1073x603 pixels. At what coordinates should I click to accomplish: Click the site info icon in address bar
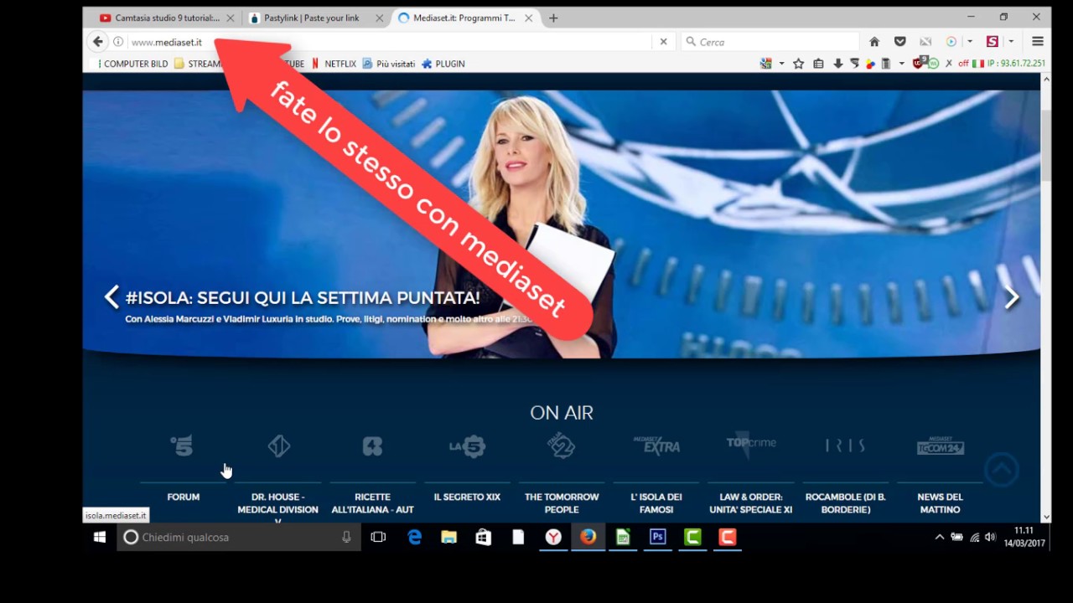tap(118, 42)
